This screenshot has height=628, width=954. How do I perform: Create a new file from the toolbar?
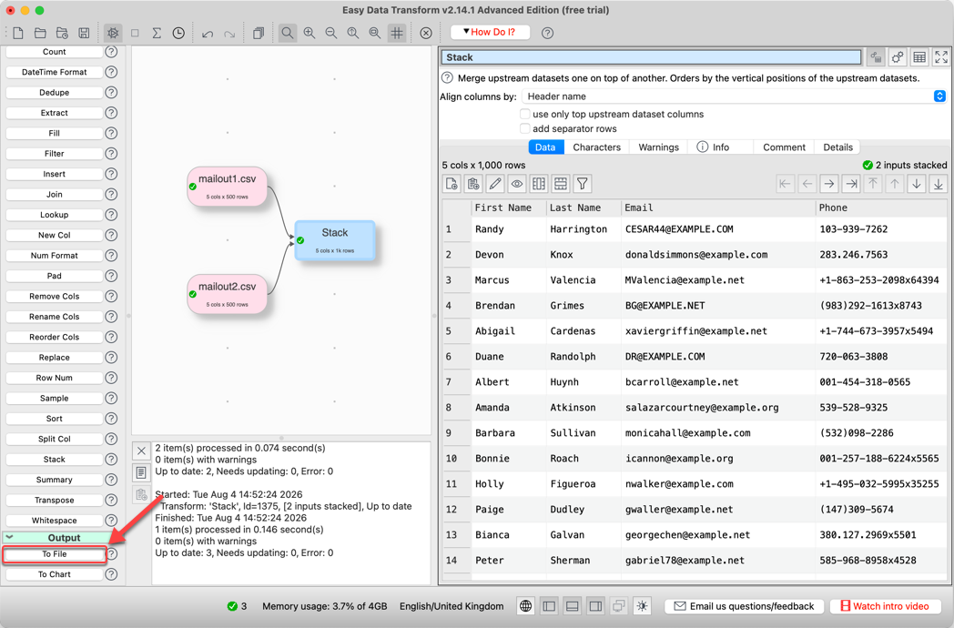point(18,33)
